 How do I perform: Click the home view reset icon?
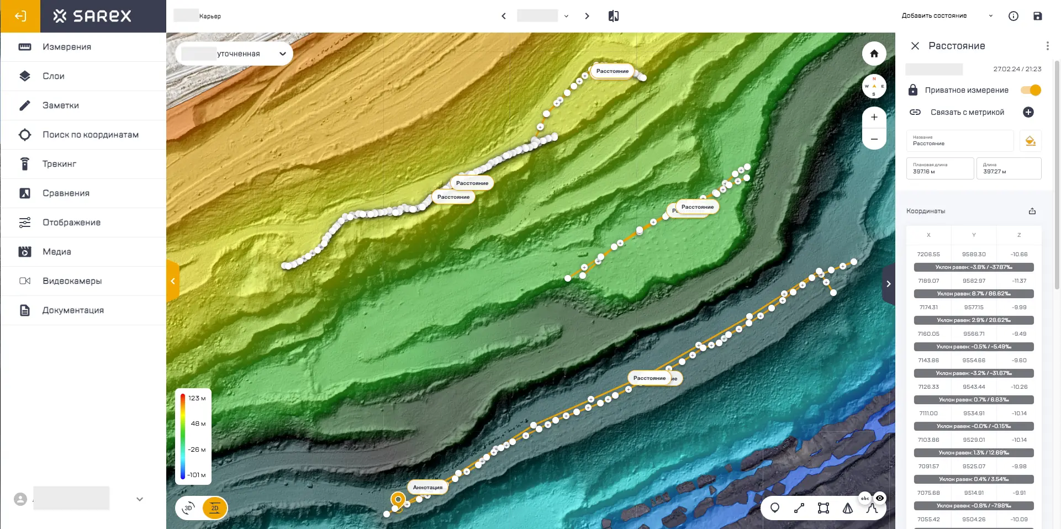874,54
